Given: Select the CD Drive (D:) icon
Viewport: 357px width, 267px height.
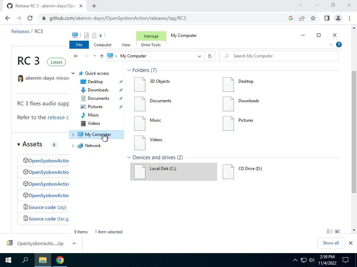Looking at the screenshot, I should pyautogui.click(x=228, y=172).
